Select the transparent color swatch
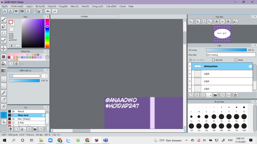This screenshot has width=257, height=144. tap(12, 29)
